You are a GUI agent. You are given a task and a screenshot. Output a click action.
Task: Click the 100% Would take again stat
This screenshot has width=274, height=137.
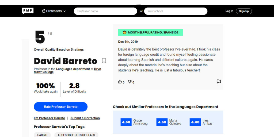coord(45,88)
